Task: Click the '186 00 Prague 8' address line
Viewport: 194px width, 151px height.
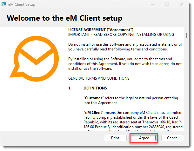Action: click(x=133, y=127)
